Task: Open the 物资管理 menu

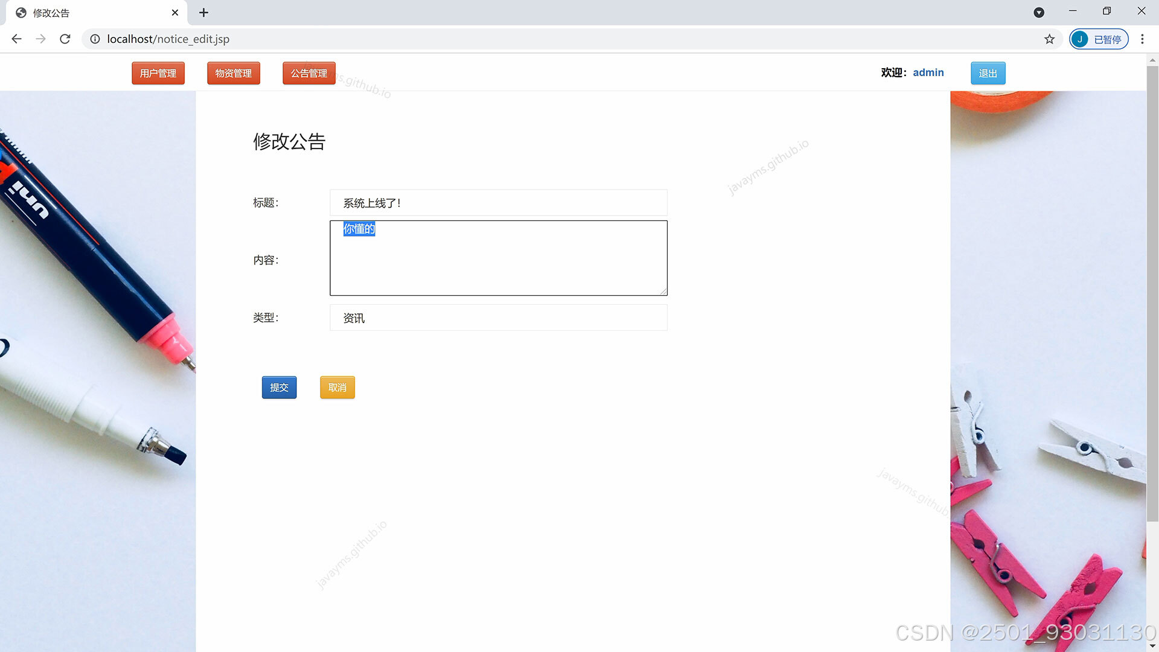Action: click(x=234, y=73)
